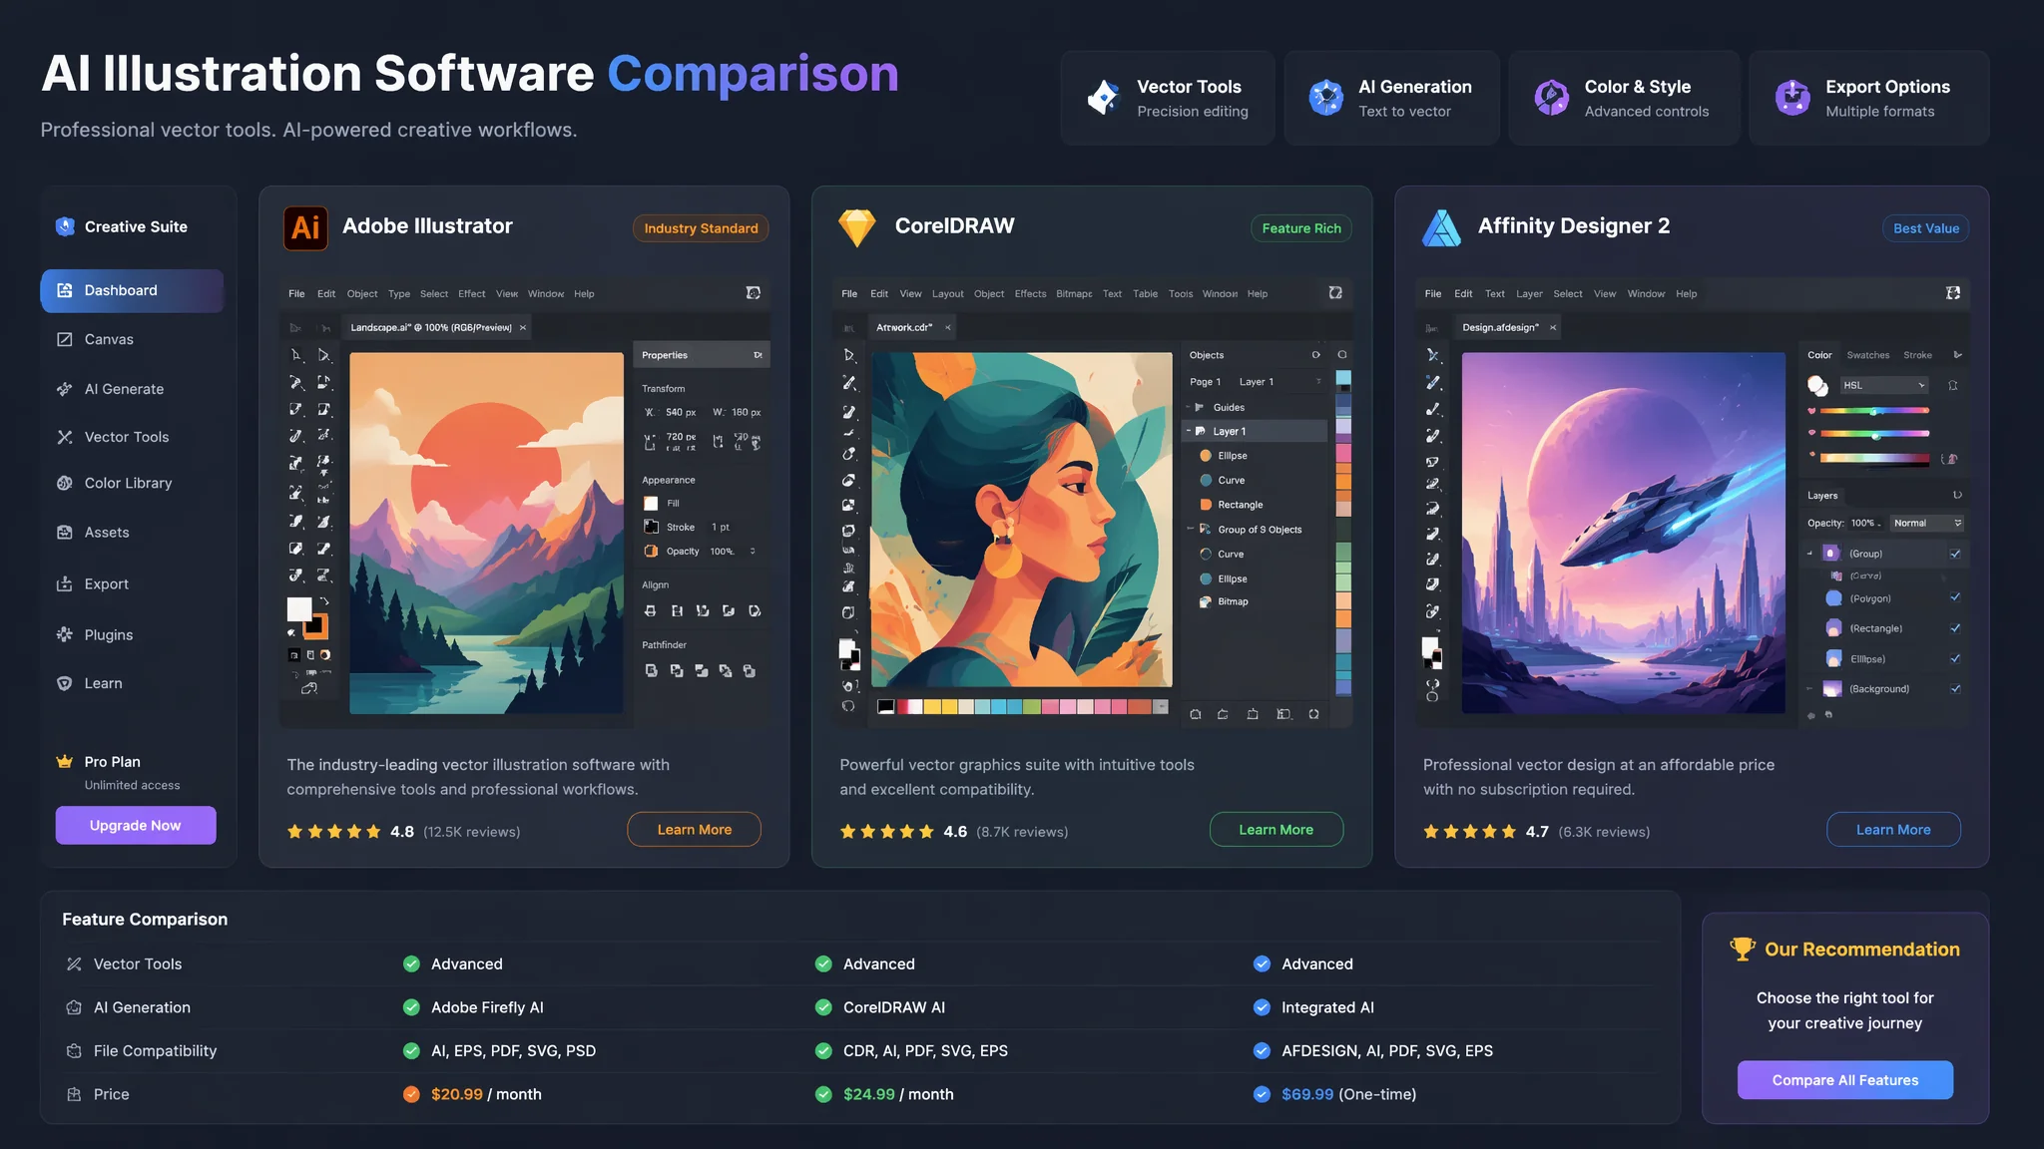Open the Export Options card icon
The image size is (2044, 1149).
click(x=1792, y=98)
